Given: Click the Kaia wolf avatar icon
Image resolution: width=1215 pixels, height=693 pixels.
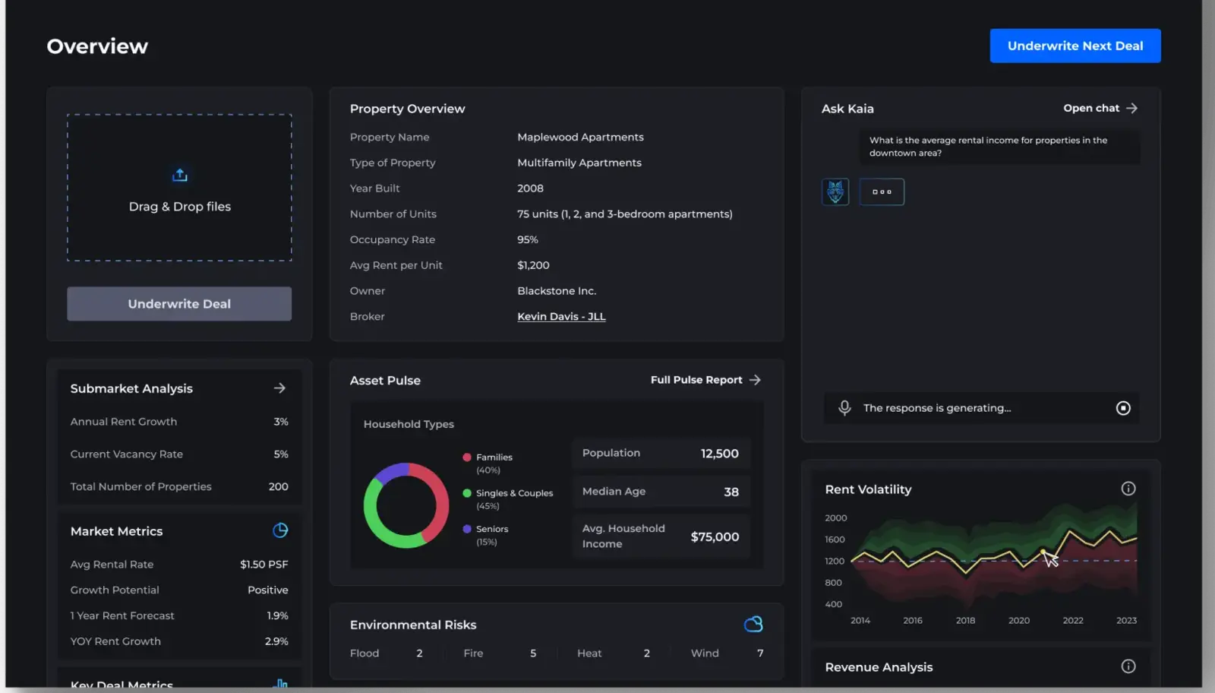Looking at the screenshot, I should 835,191.
